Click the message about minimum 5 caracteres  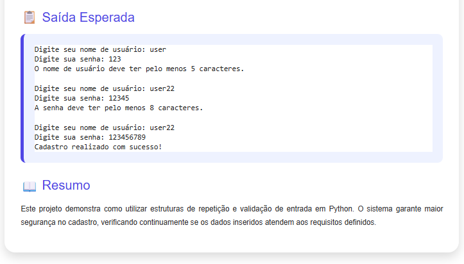point(139,69)
